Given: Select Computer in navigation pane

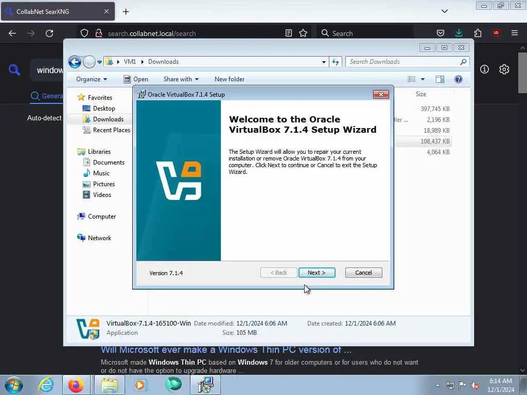Looking at the screenshot, I should click(102, 217).
